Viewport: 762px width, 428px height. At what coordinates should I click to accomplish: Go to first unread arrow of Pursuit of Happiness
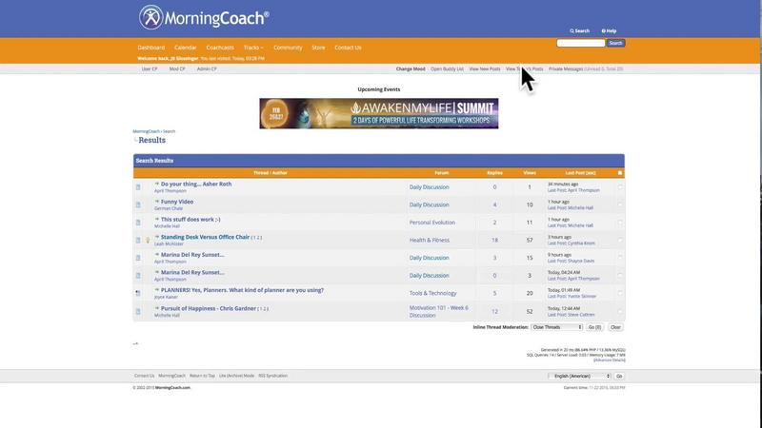click(x=157, y=308)
